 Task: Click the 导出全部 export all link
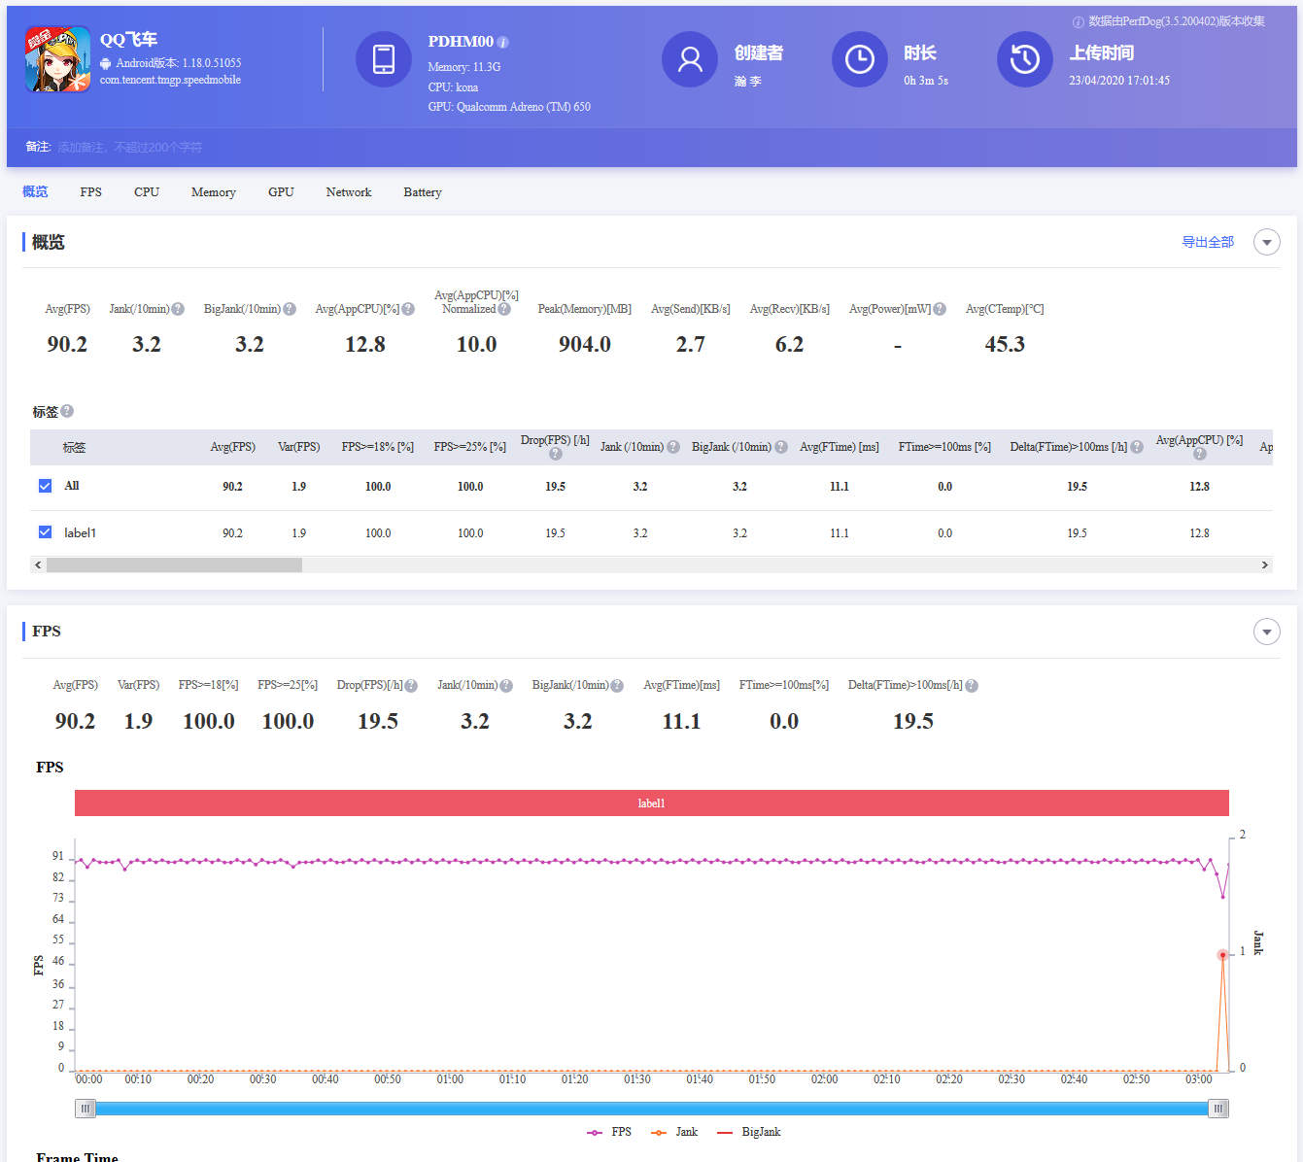(1207, 242)
